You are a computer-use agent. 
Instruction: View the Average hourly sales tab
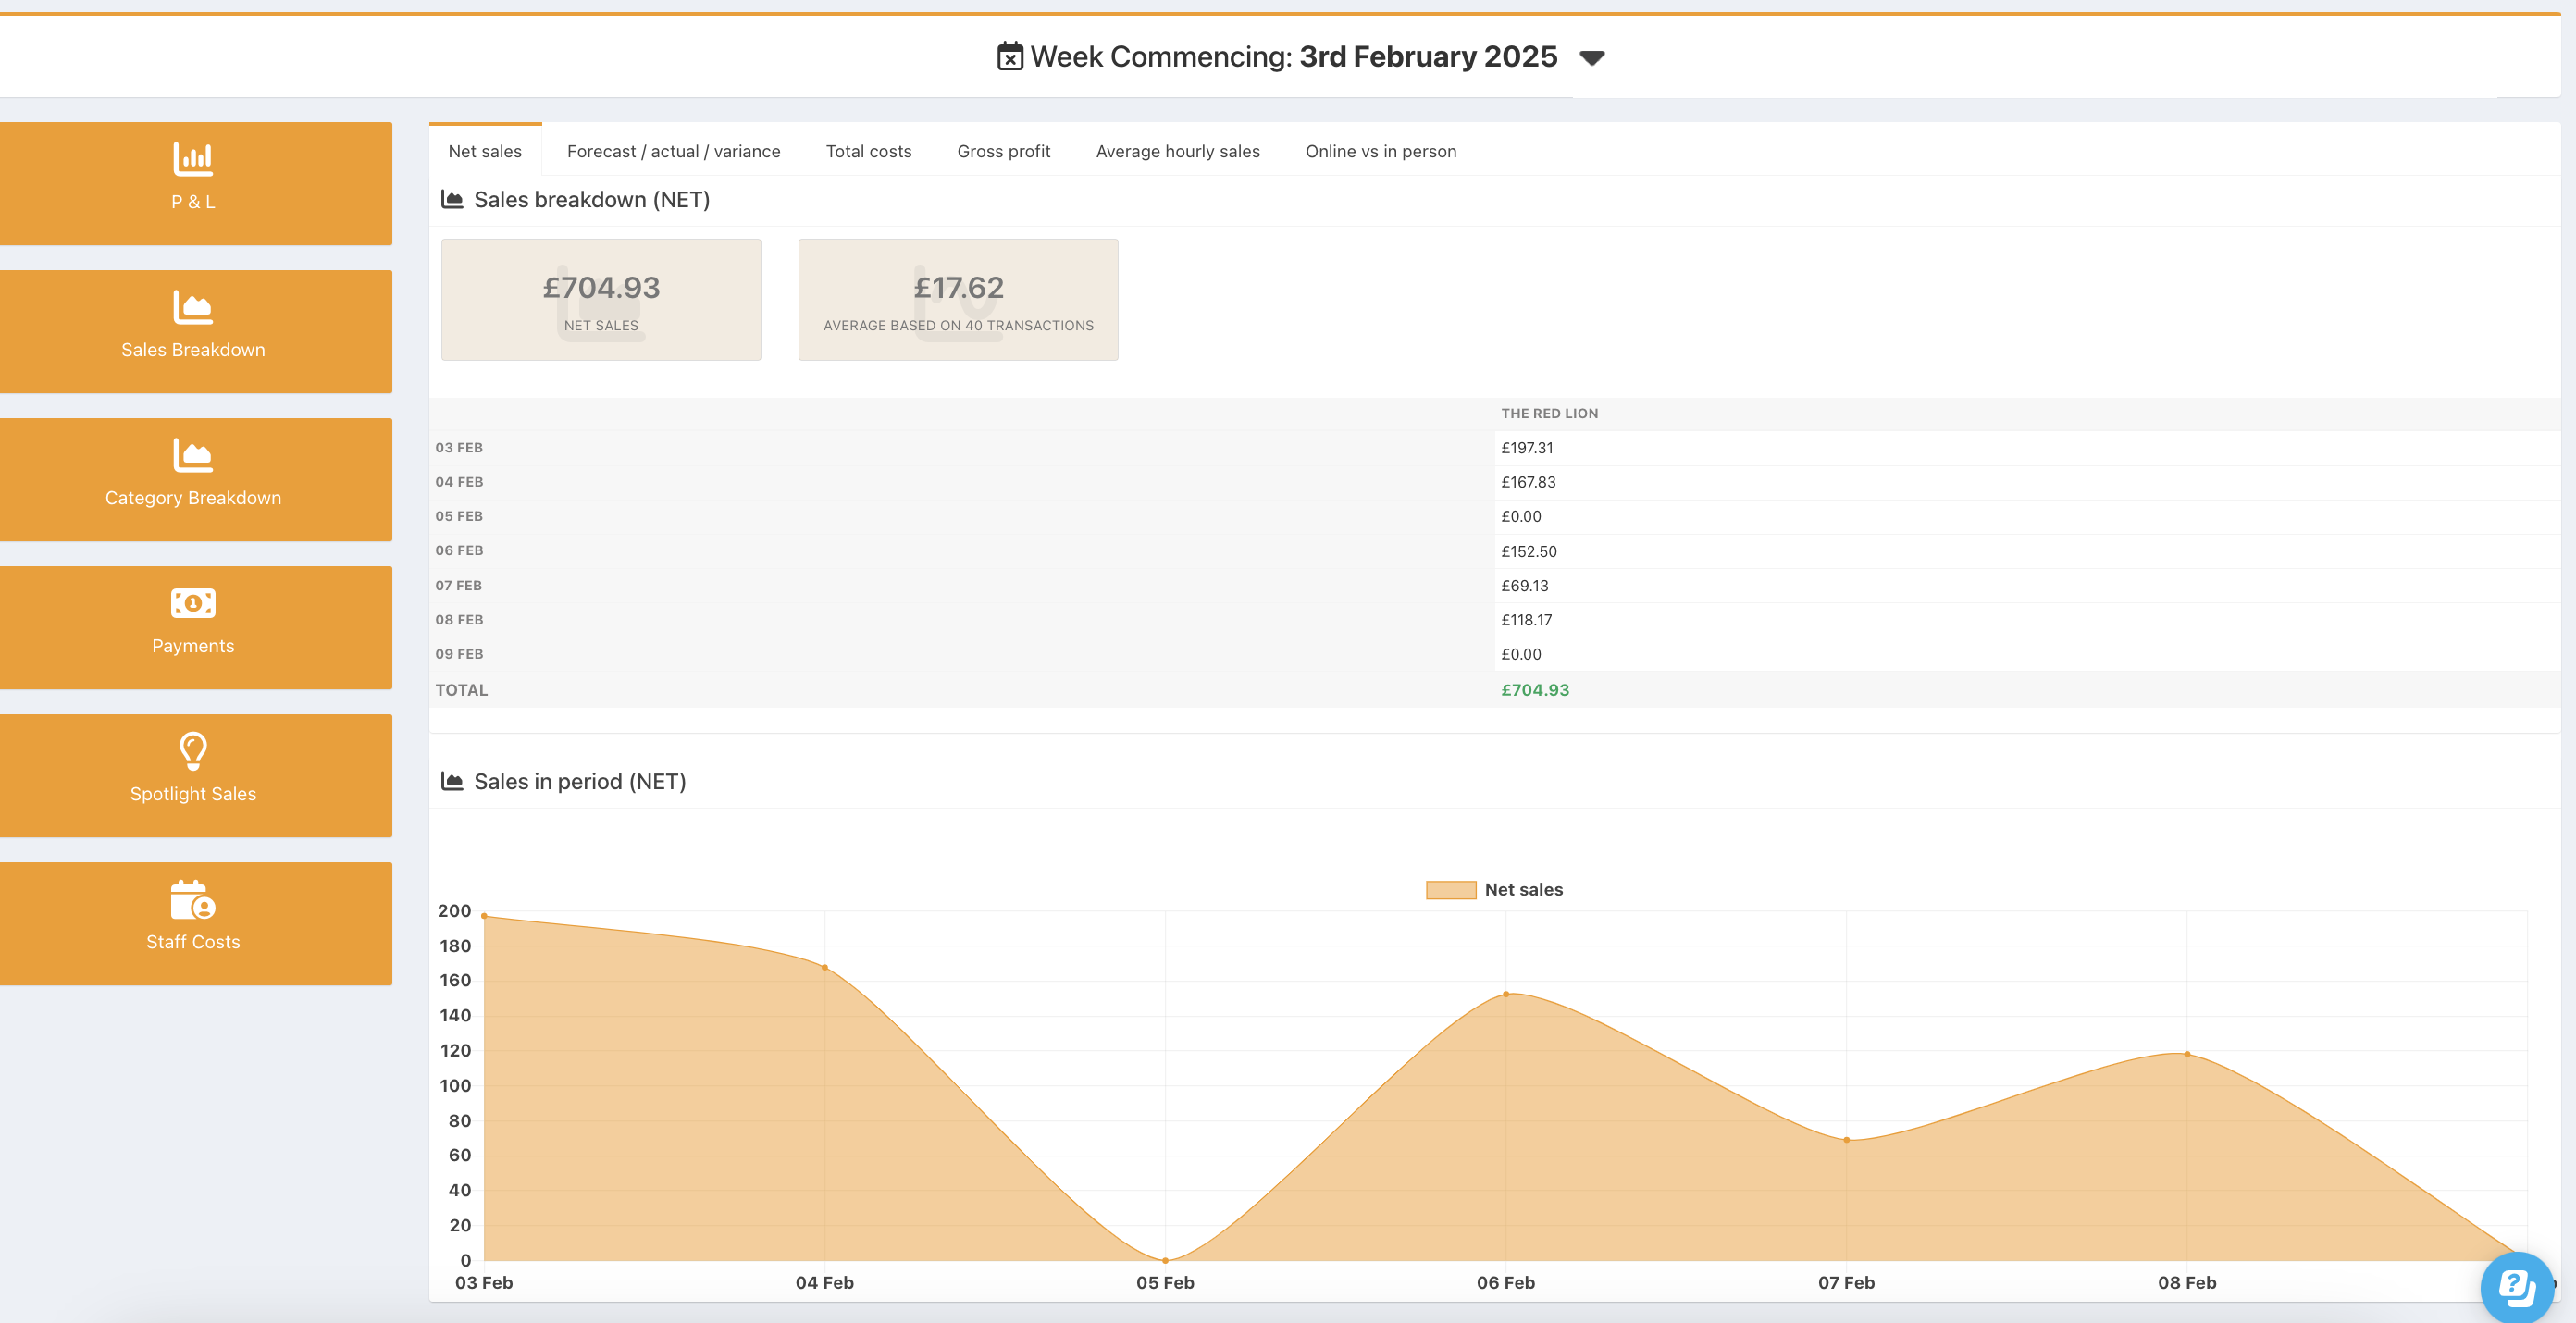tap(1177, 151)
